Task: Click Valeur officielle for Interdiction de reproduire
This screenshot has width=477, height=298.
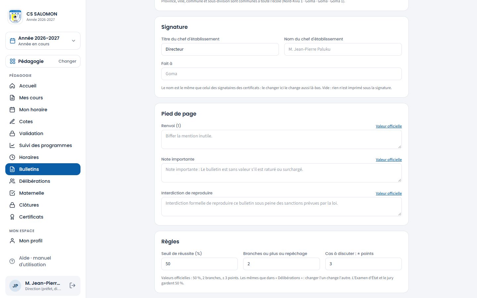Action: (x=389, y=193)
